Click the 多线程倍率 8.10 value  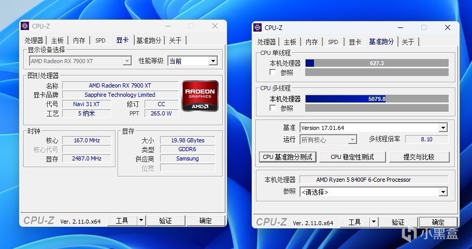[x=426, y=139]
